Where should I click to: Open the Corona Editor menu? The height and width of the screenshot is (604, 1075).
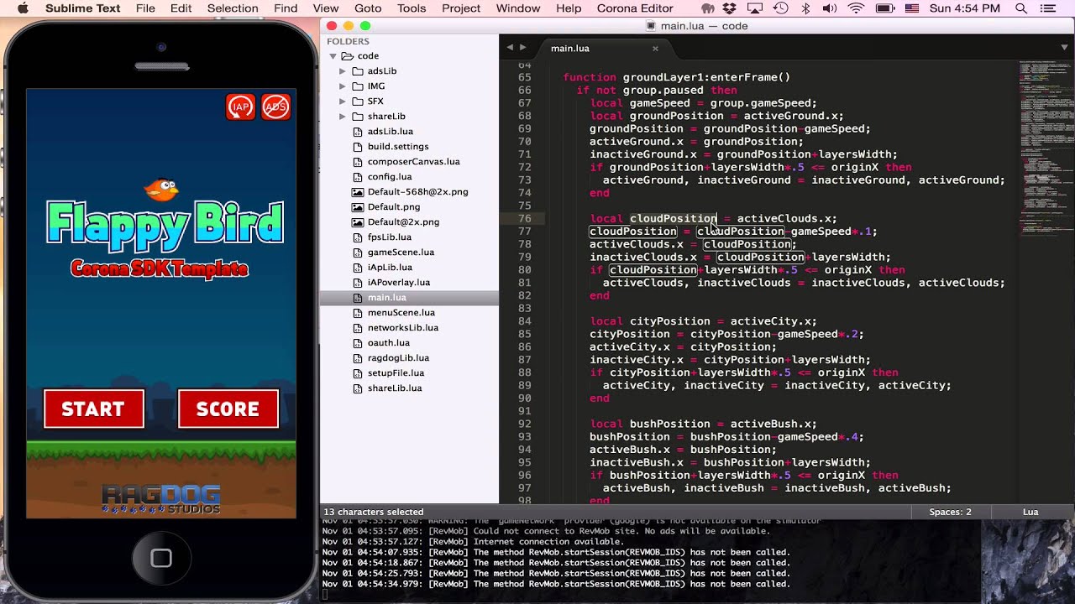(635, 8)
